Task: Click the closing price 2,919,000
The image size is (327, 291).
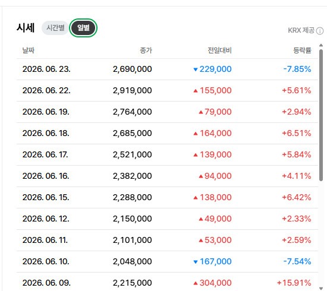Action: [x=133, y=90]
